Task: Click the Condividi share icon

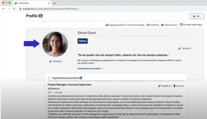Action: click(148, 25)
